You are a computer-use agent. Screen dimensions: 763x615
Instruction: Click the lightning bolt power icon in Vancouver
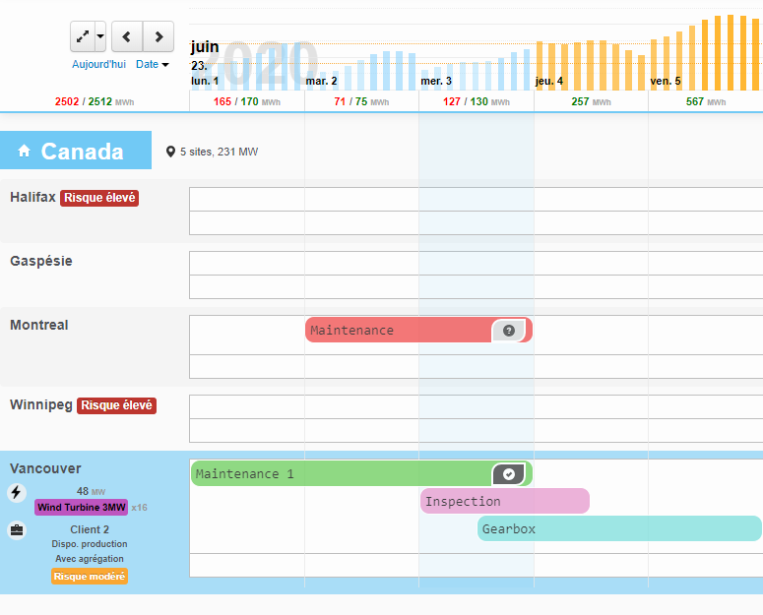(x=17, y=493)
